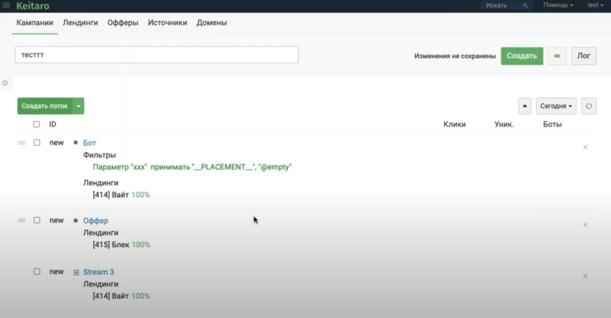
Task: Click the link icon next to Создать
Action: pyautogui.click(x=557, y=56)
